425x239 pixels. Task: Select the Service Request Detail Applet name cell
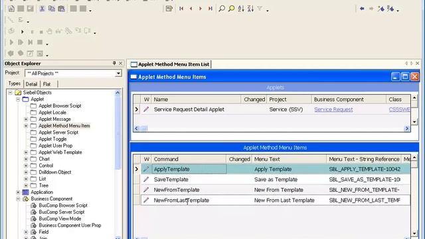click(x=197, y=110)
